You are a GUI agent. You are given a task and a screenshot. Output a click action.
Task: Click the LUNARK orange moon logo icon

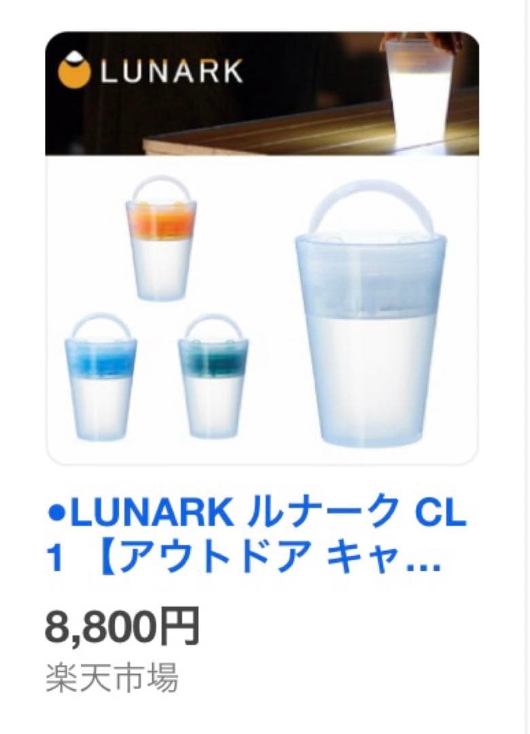click(x=75, y=72)
